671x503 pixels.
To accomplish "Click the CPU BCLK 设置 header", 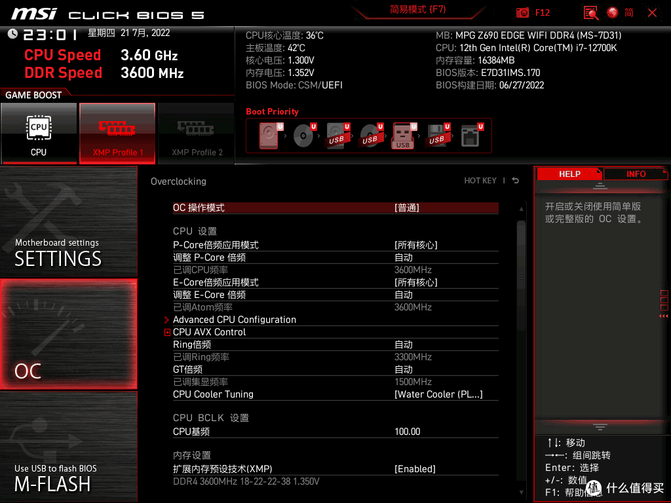I will pos(210,417).
